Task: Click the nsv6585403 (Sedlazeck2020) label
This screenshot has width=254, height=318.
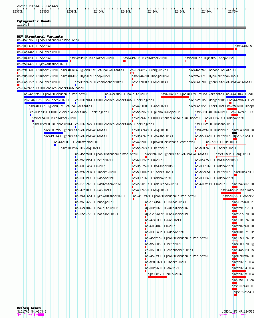Action: click(54, 118)
